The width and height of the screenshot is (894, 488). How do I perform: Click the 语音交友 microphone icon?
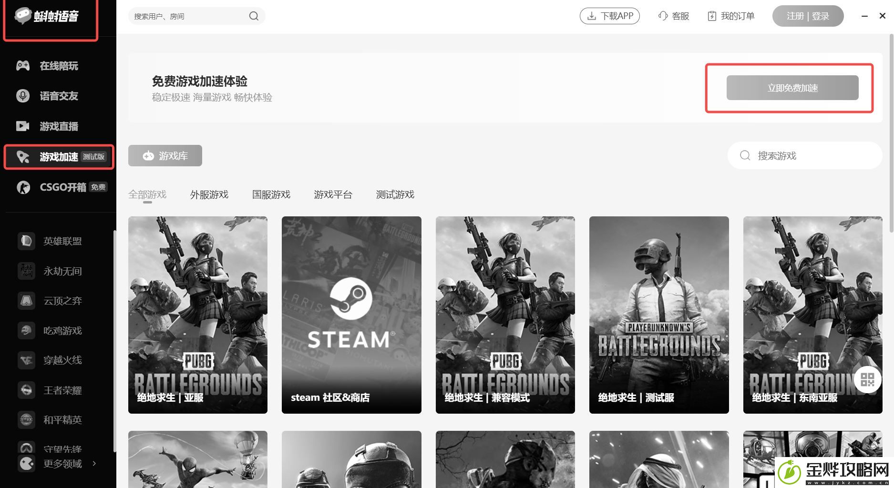pos(23,96)
